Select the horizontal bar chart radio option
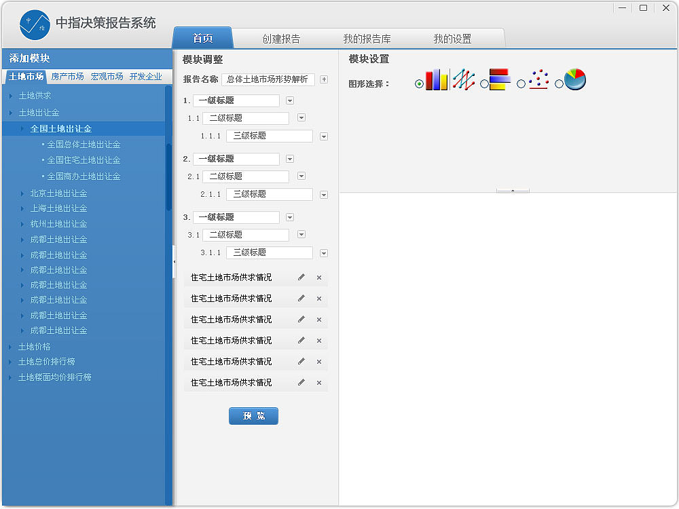The width and height of the screenshot is (679, 509). pos(484,83)
